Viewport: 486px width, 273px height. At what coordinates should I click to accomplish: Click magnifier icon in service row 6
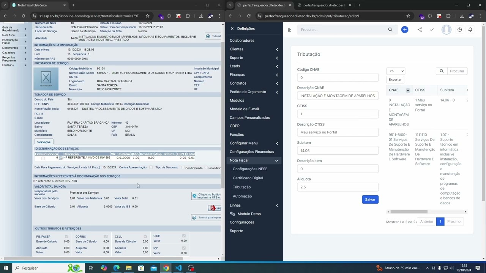tap(60, 158)
